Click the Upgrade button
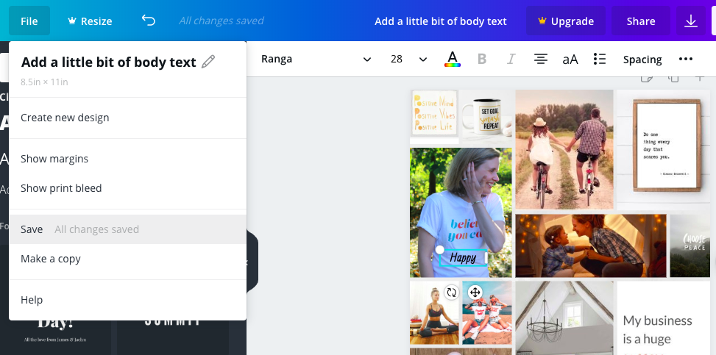Screen dimensions: 716x355 565,21
